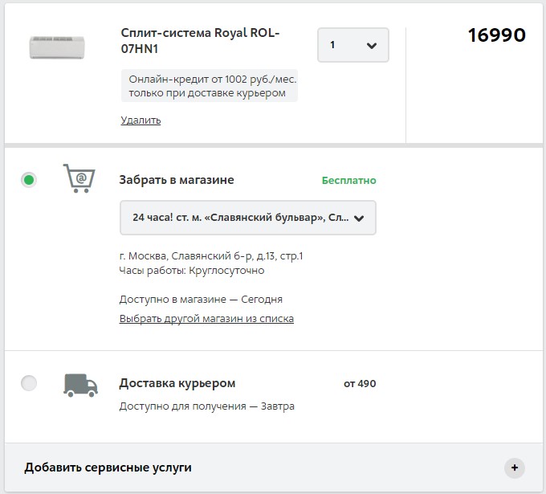546x494 pixels.
Task: Click the delivery truck icon
Action: [80, 385]
